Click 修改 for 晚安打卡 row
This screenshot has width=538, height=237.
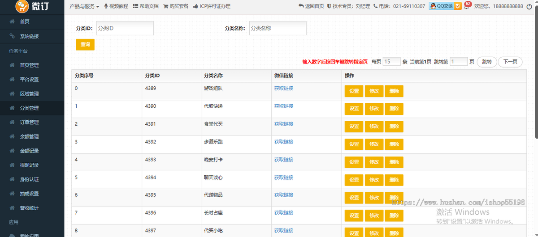374,162
